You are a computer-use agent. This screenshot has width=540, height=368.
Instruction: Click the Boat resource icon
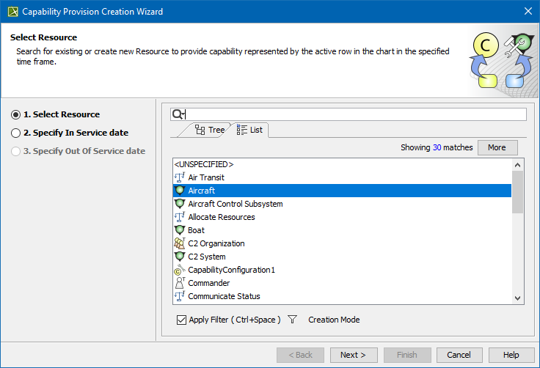click(179, 230)
